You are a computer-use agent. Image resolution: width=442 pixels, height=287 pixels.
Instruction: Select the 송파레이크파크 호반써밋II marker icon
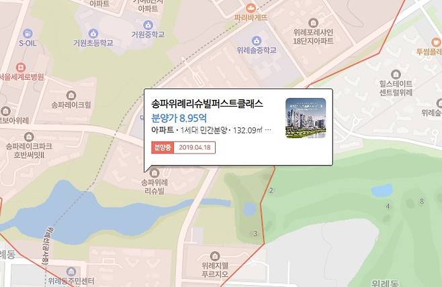coord(29,137)
